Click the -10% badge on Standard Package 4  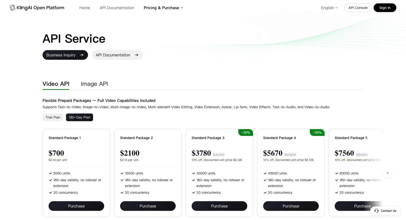pos(317,133)
